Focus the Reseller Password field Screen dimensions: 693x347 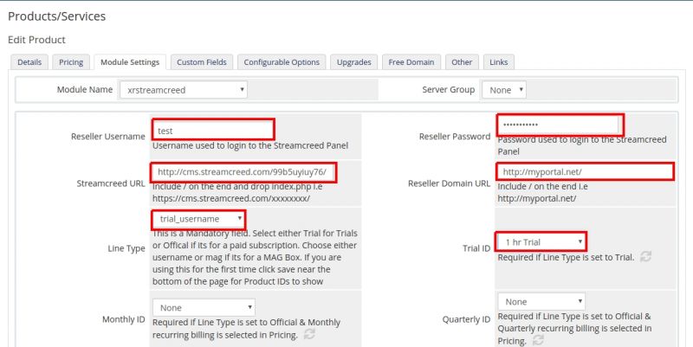point(559,125)
